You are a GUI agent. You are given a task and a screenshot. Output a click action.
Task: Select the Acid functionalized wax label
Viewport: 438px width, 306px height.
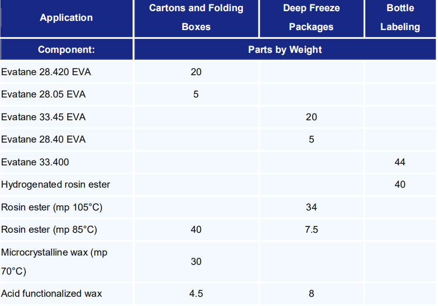point(51,293)
